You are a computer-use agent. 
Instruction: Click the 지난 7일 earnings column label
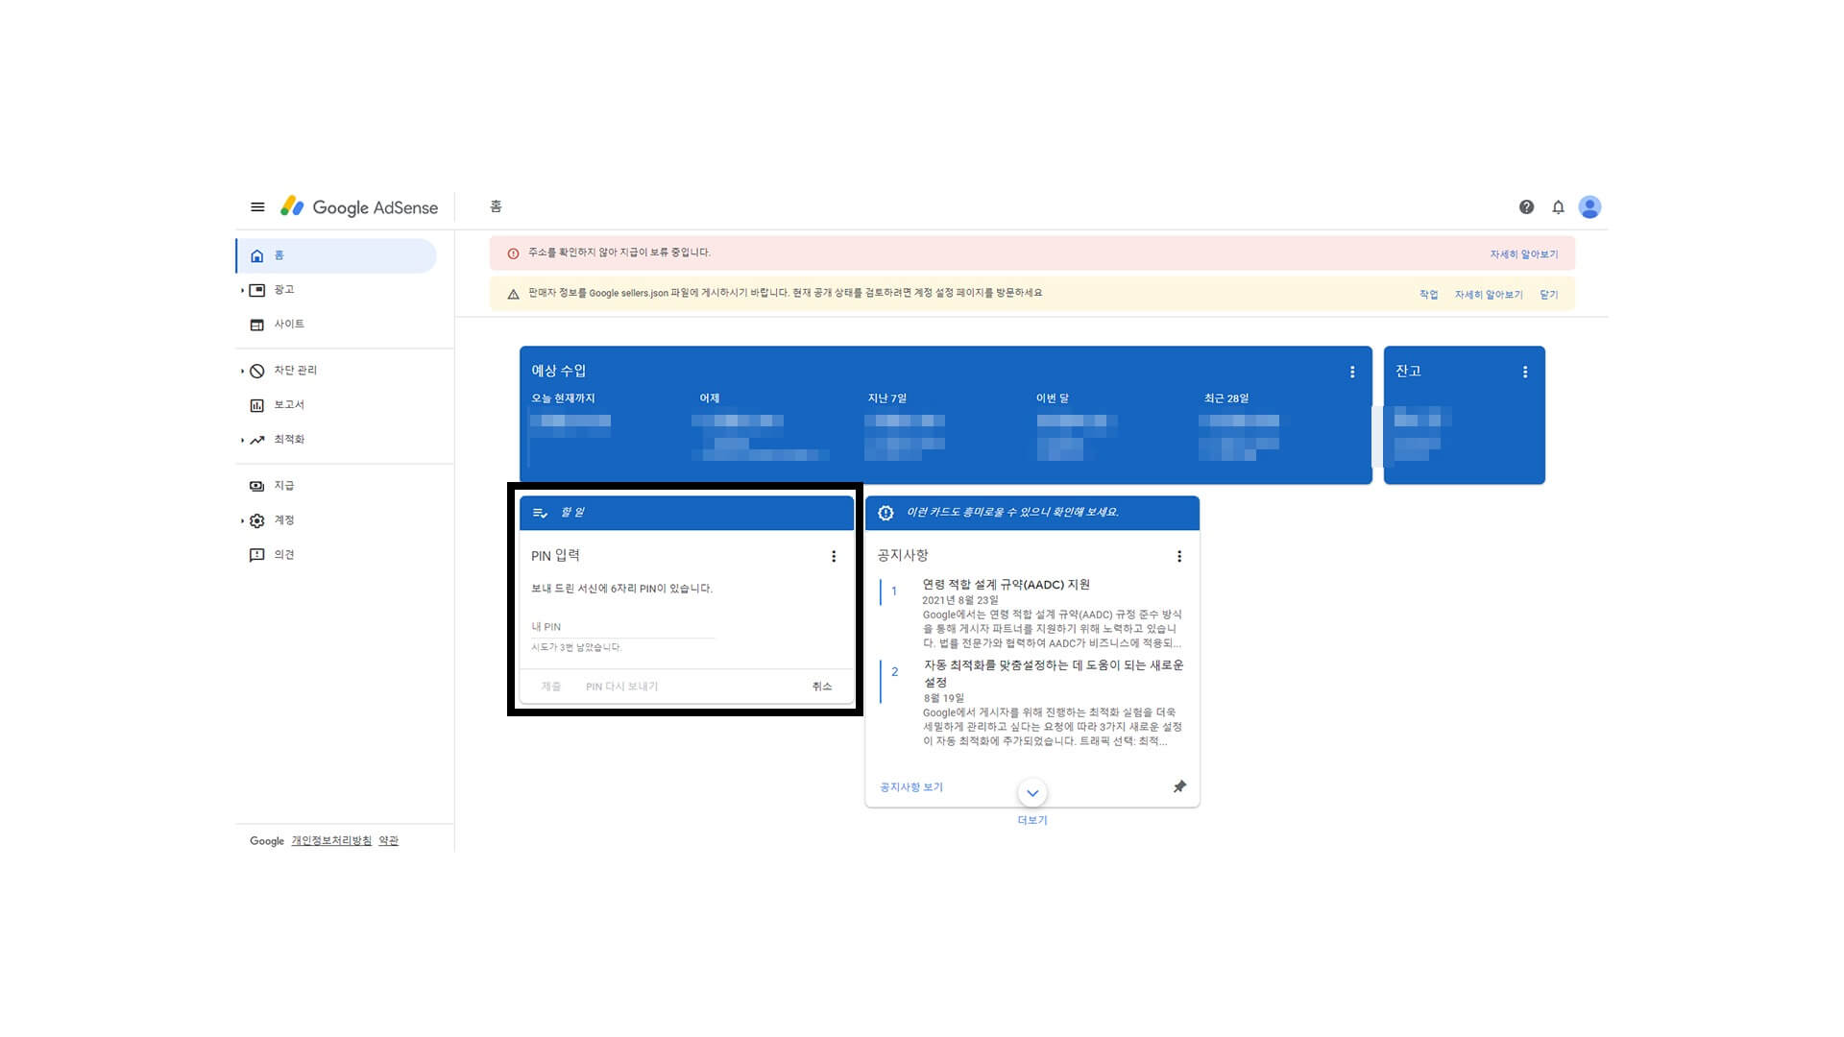(886, 398)
